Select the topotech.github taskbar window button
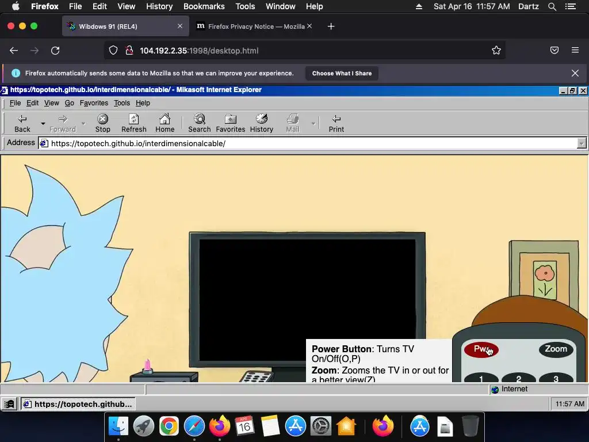This screenshot has width=589, height=442. [78, 404]
